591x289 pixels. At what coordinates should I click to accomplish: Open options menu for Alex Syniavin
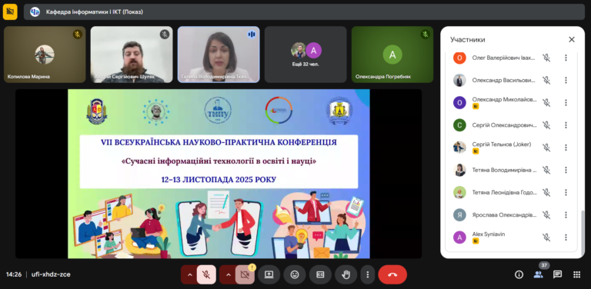pyautogui.click(x=566, y=238)
